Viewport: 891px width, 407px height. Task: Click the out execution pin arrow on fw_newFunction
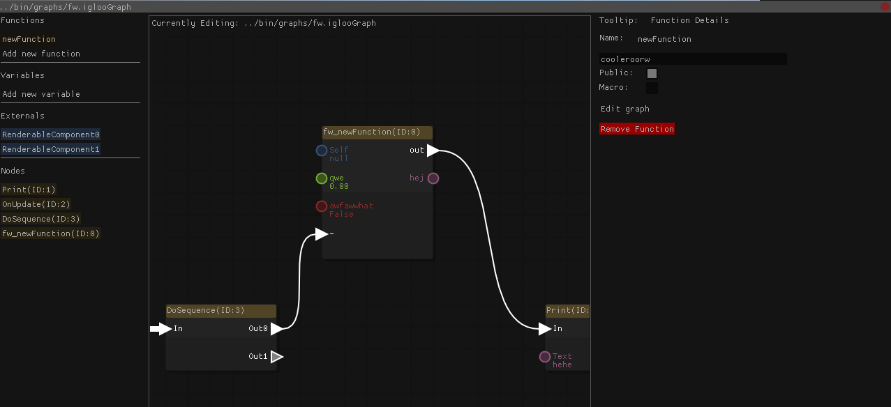(433, 151)
